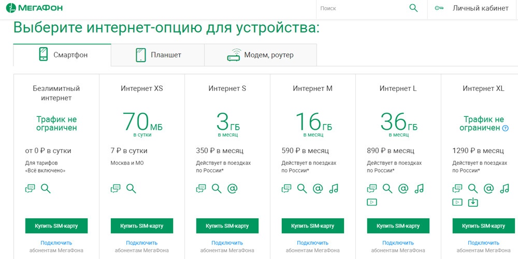Click the 16 ГБ в месяц value
Viewport: 518px width, 259px height.
click(x=313, y=125)
